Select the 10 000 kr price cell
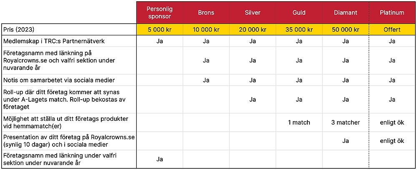The image size is (417, 170). click(206, 30)
